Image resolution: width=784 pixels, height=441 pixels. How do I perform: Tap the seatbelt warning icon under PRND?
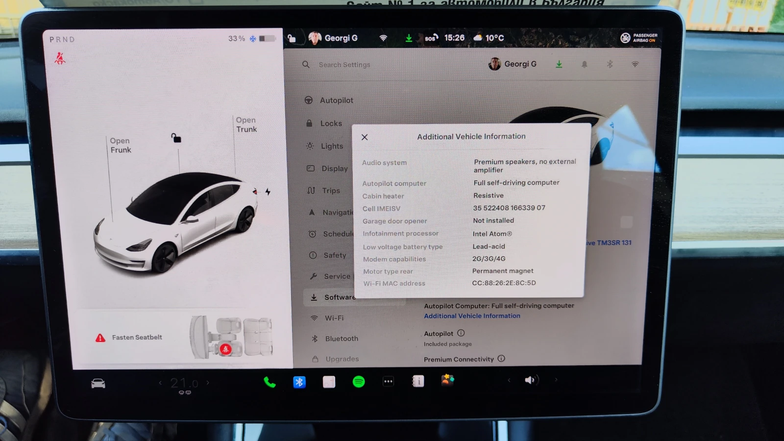[x=60, y=58]
